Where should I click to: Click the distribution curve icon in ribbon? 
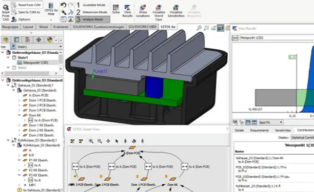click(x=71, y=19)
